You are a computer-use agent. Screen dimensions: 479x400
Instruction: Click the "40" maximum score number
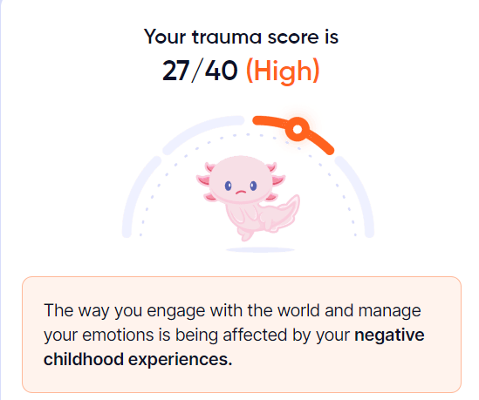[221, 71]
